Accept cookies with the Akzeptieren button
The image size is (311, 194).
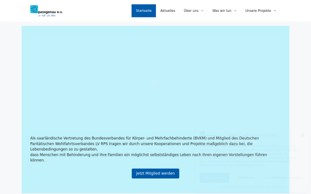[214, 177]
